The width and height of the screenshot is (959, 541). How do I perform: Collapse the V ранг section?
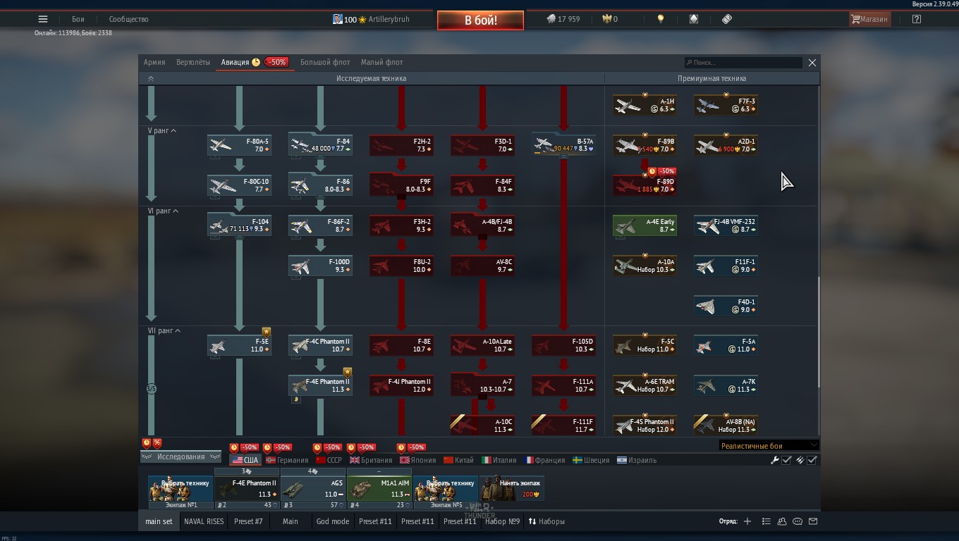point(162,131)
